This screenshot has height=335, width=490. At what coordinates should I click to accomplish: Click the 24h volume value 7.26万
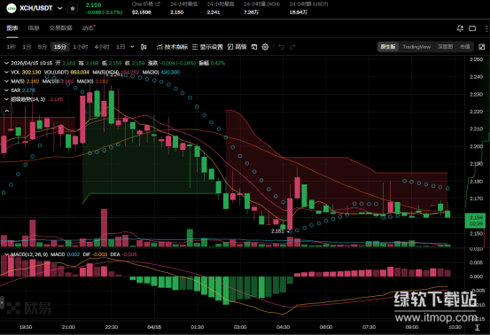click(x=252, y=12)
